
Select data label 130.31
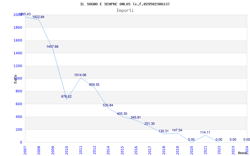point(163,131)
